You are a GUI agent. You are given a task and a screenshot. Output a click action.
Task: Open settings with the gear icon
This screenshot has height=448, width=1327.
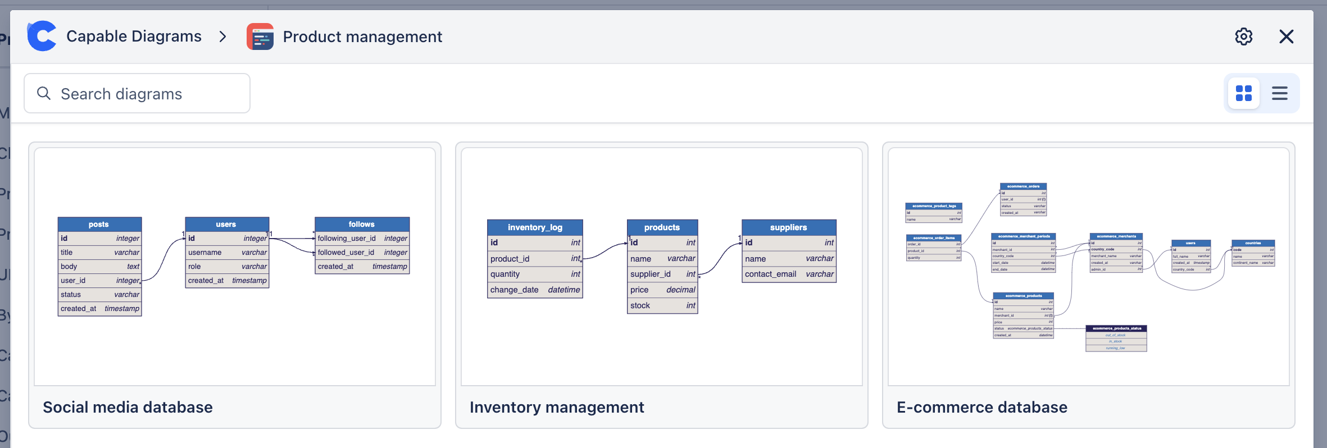(1243, 36)
